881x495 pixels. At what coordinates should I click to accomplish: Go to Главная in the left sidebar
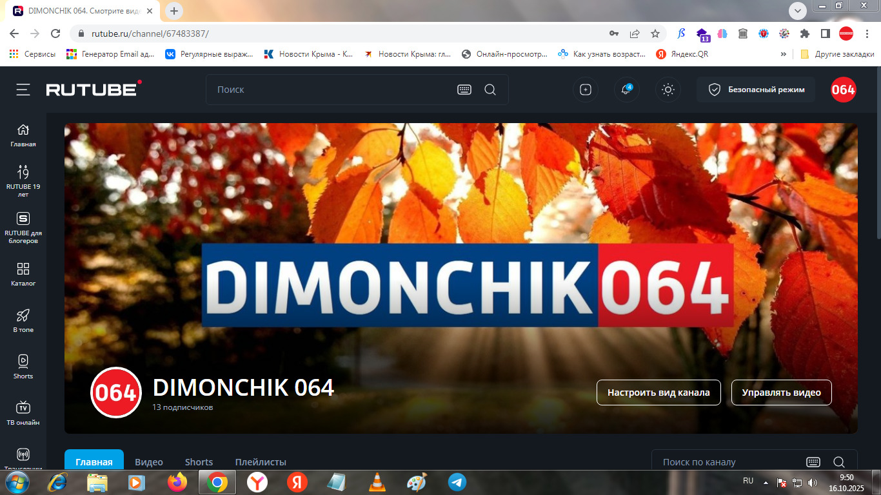click(23, 135)
